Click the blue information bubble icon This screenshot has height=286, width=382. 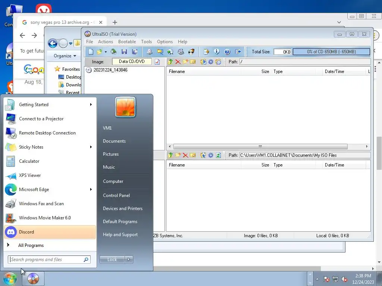[217, 51]
